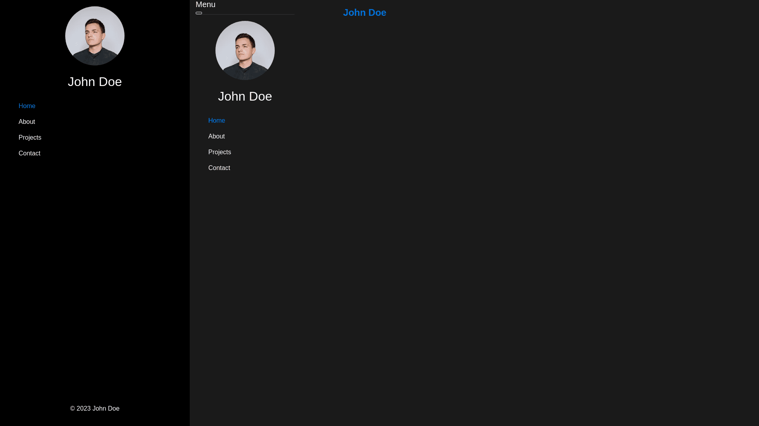Click the John Doe name in black sidebar
This screenshot has height=426, width=759.
(x=95, y=82)
